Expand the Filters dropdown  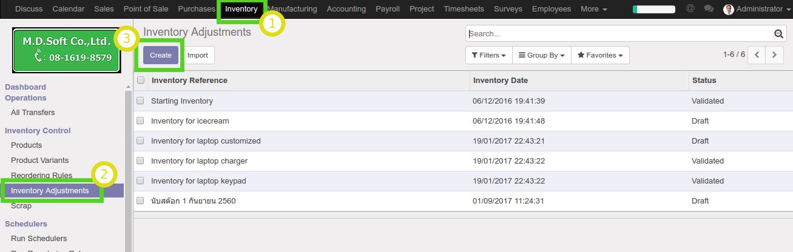[x=488, y=55]
